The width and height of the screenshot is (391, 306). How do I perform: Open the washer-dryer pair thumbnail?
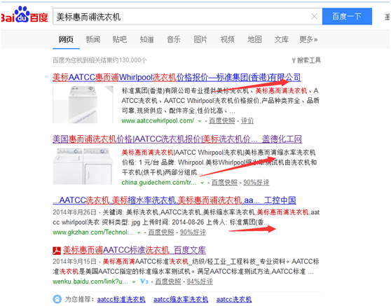(x=83, y=166)
